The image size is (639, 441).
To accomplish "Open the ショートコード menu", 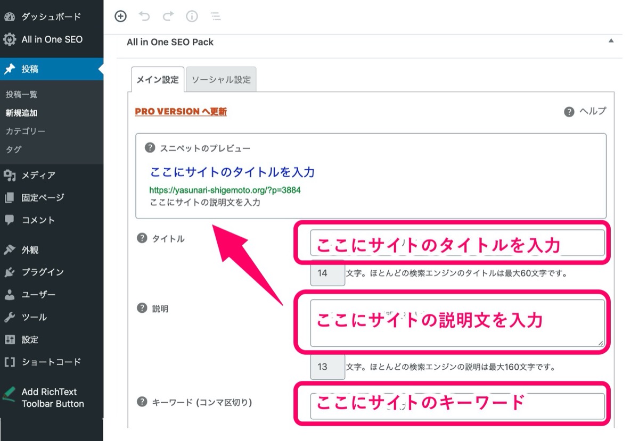I will point(52,362).
